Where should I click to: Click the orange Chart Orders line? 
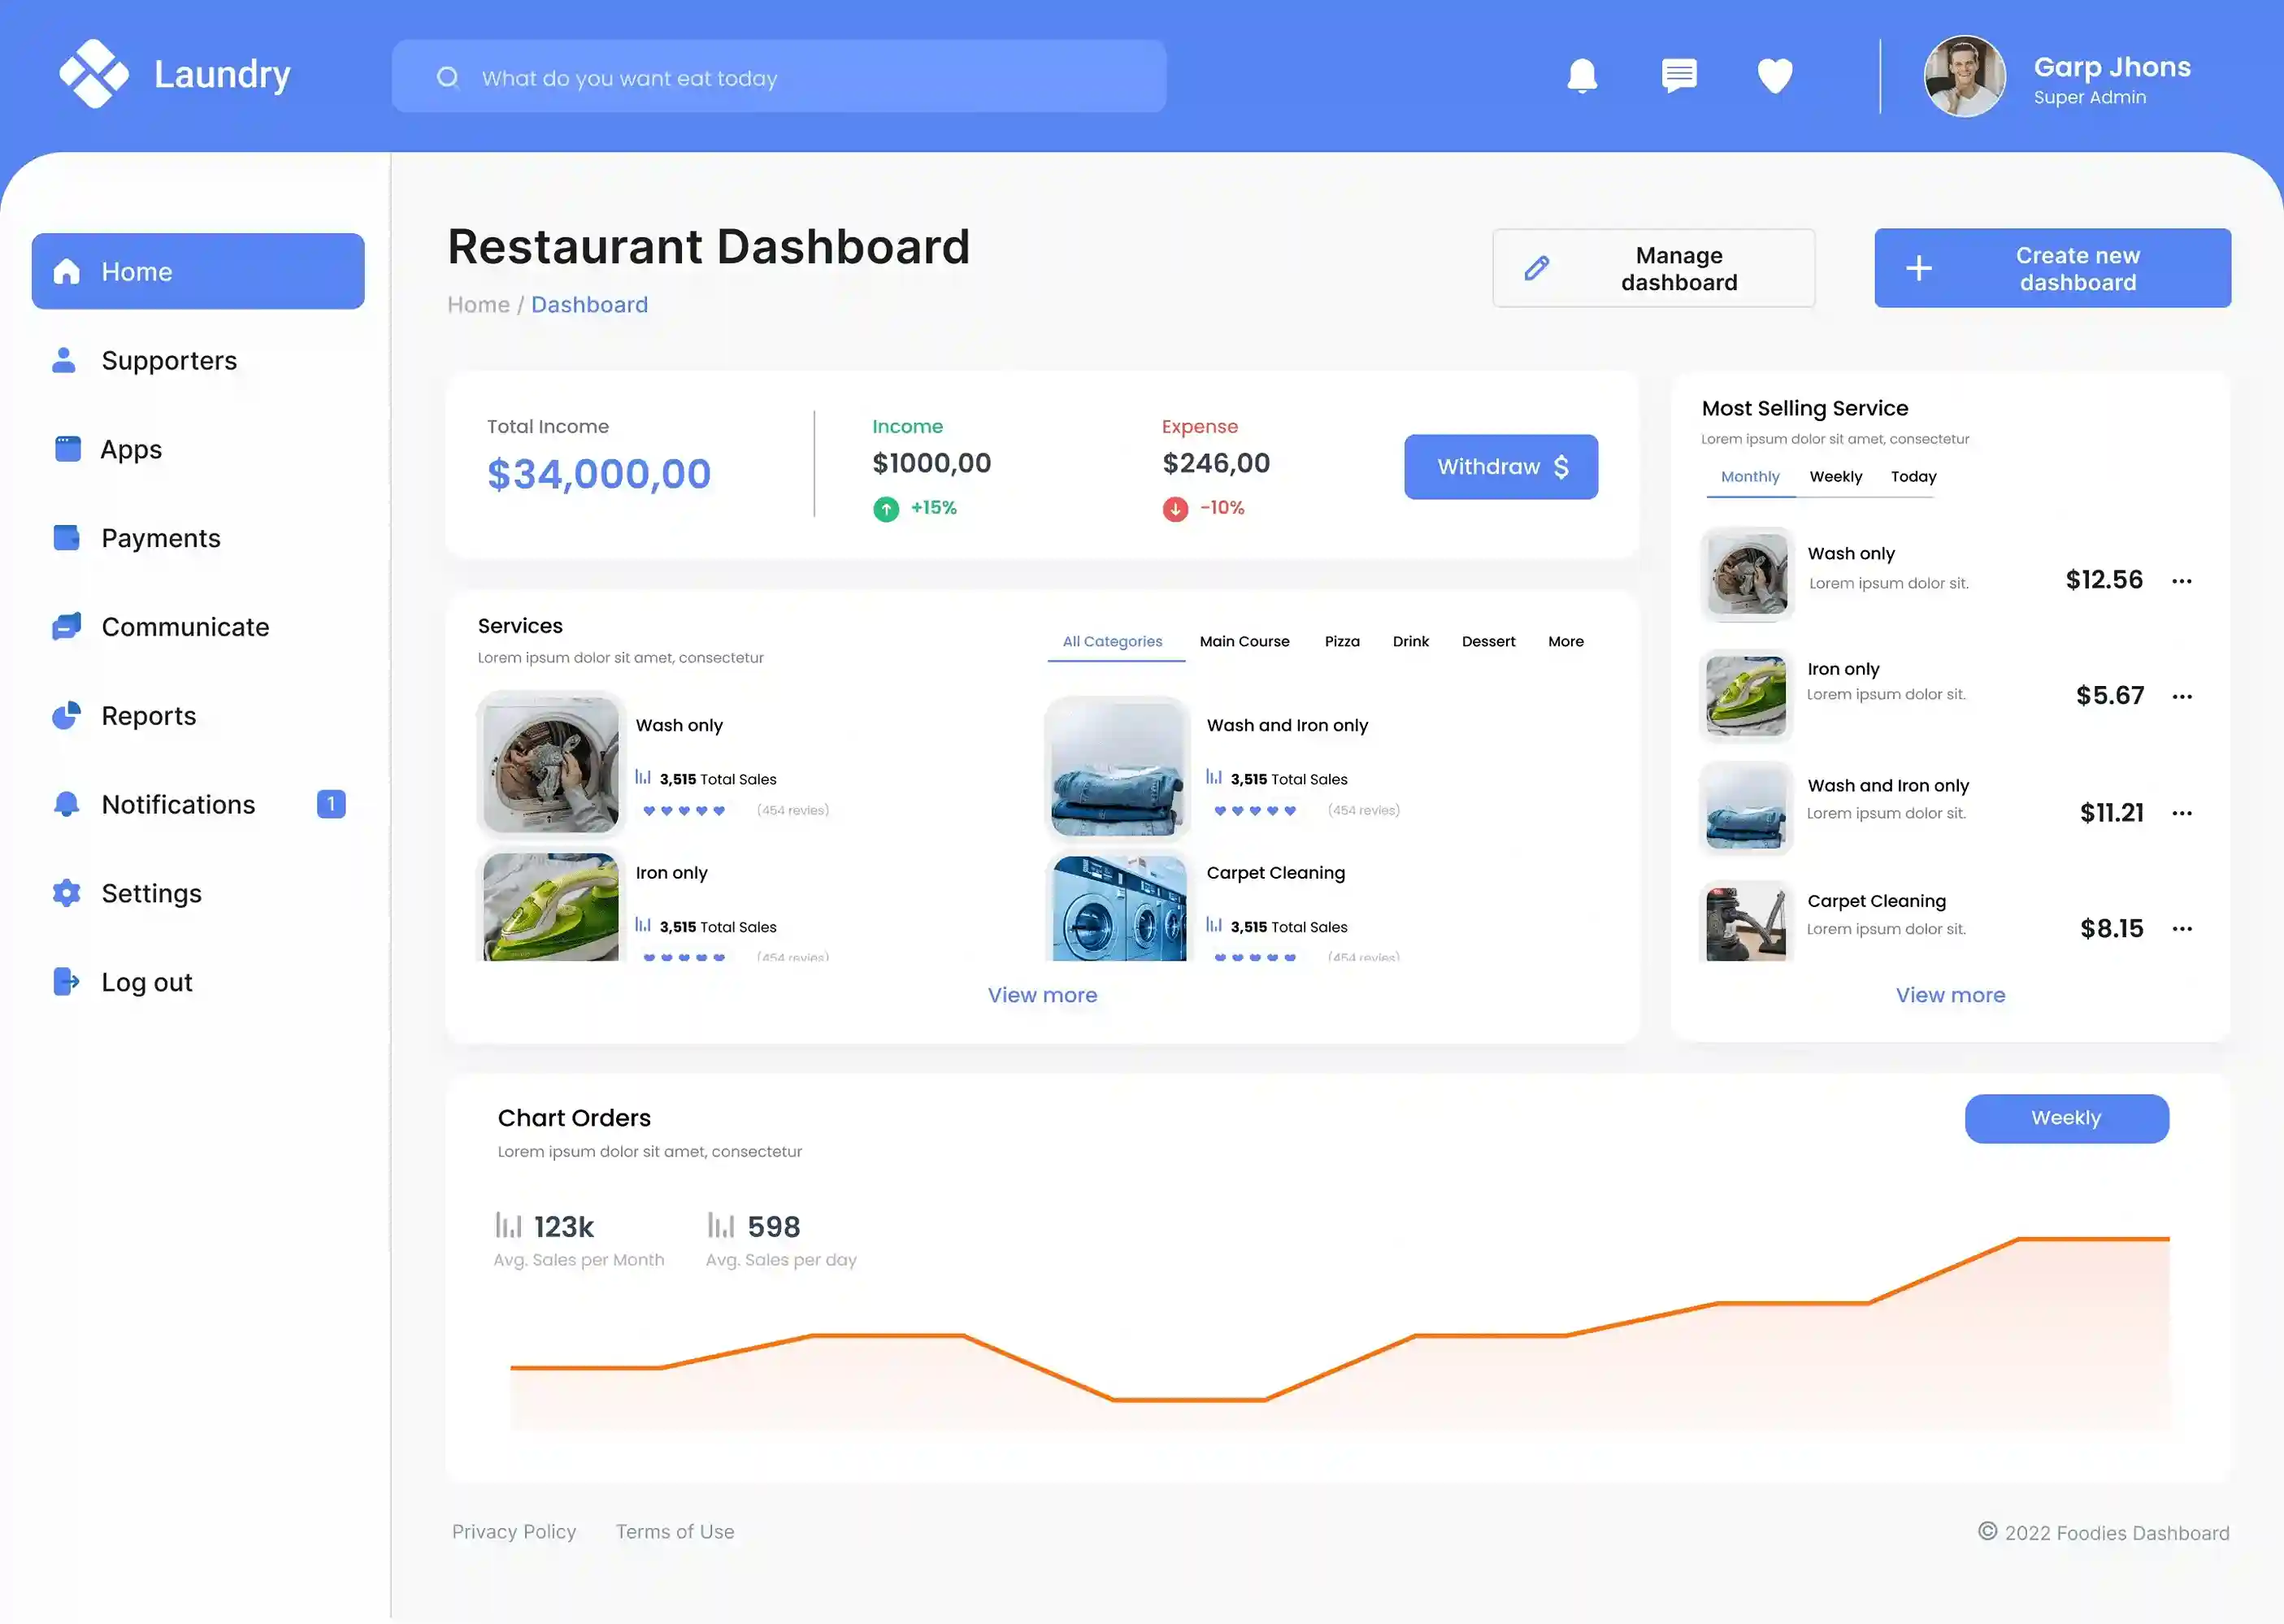coord(1340,1320)
